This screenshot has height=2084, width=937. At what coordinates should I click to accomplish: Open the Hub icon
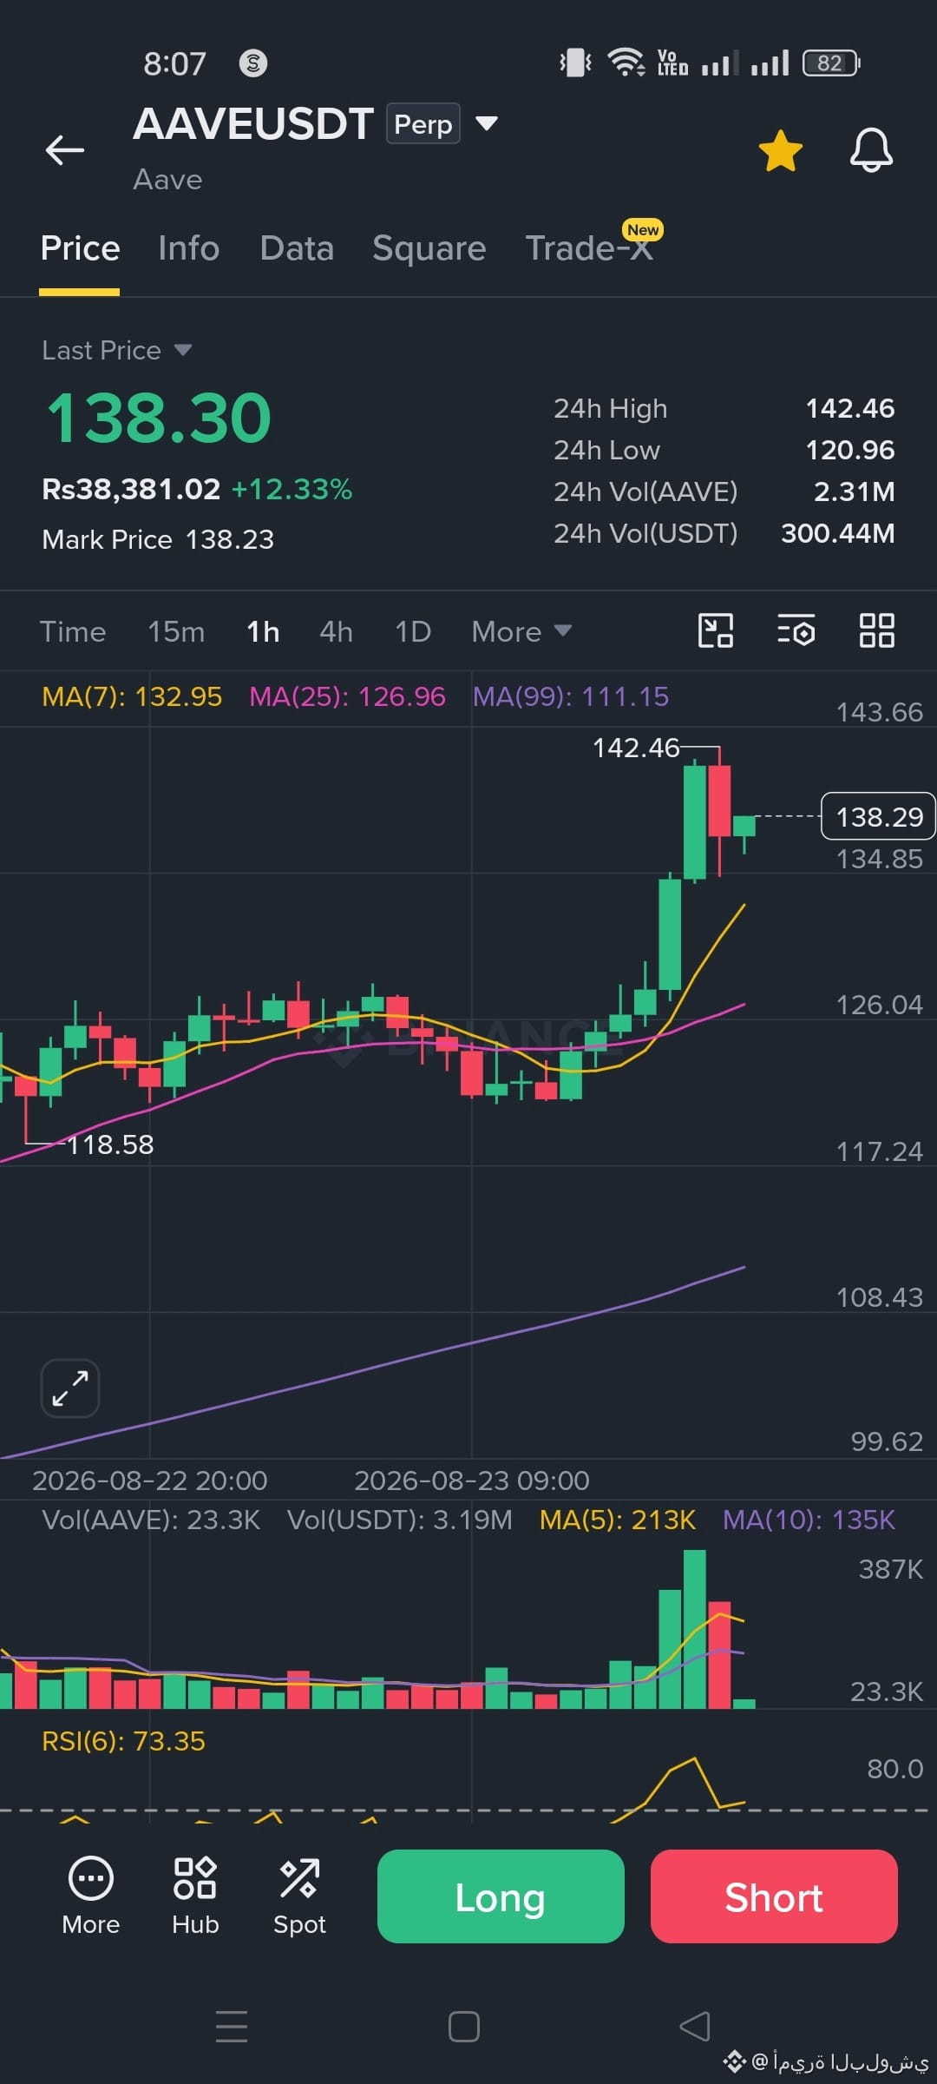click(x=195, y=1896)
